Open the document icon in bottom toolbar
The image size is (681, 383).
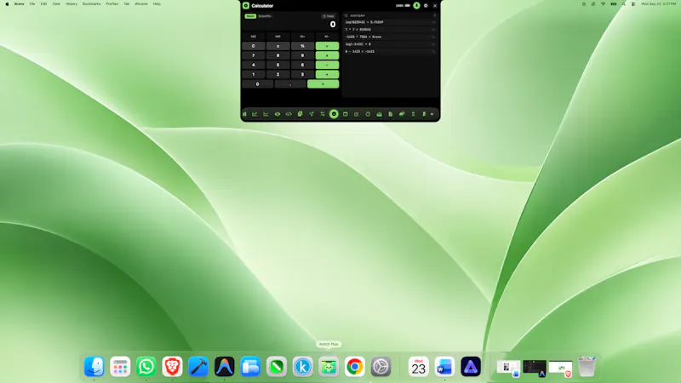(x=391, y=114)
